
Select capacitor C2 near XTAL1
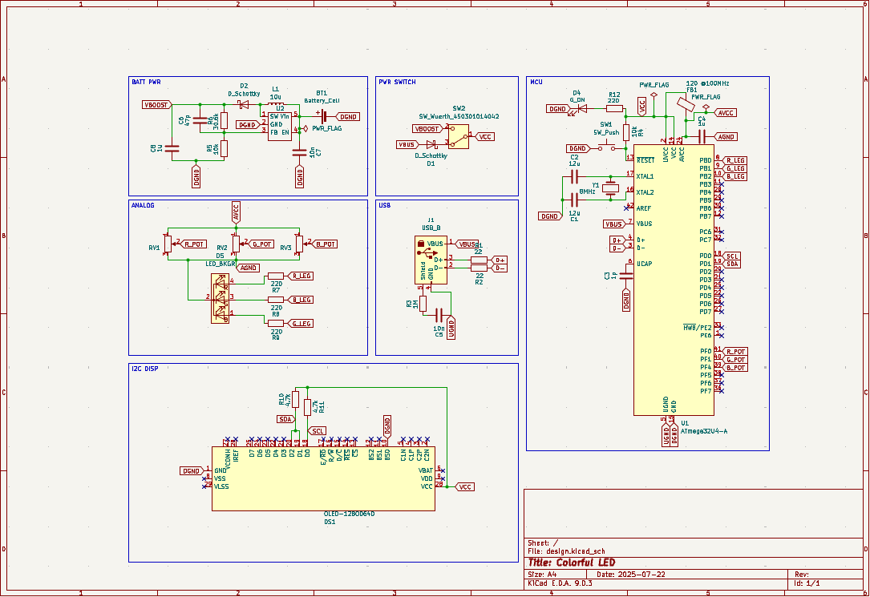[574, 177]
